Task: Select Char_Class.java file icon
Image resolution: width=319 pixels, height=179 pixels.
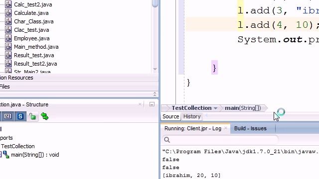Action: (x=8, y=21)
